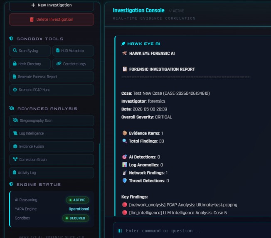Click the box icon beside Evidence Items
The width and height of the screenshot is (271, 238).
click(125, 133)
